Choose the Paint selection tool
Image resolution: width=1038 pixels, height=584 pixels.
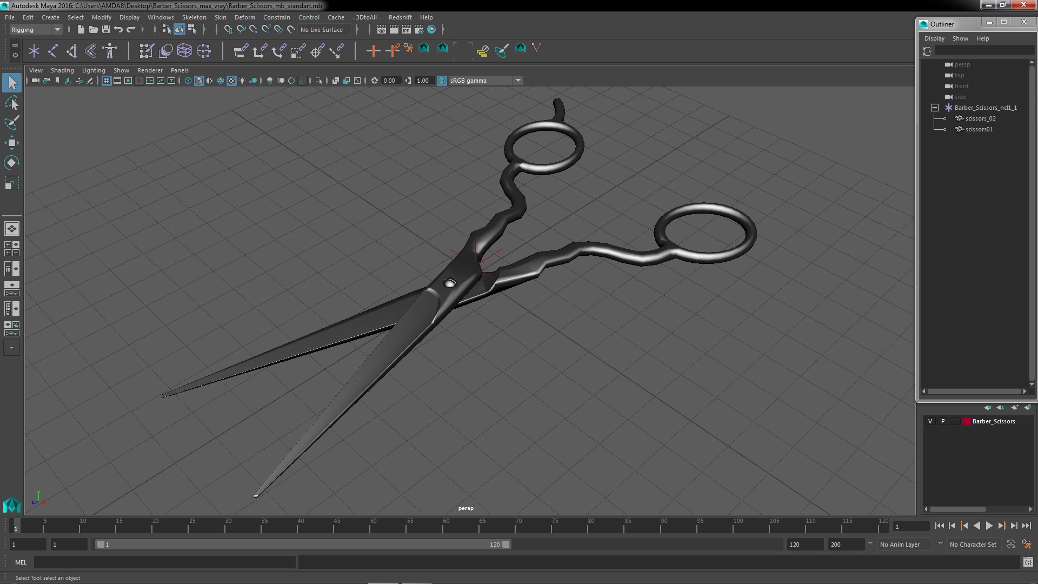pyautogui.click(x=12, y=123)
